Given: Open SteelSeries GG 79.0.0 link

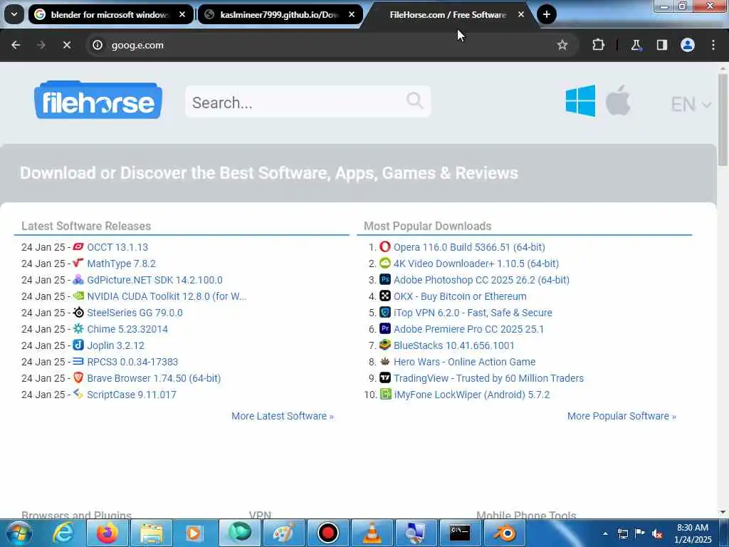Looking at the screenshot, I should pyautogui.click(x=135, y=313).
